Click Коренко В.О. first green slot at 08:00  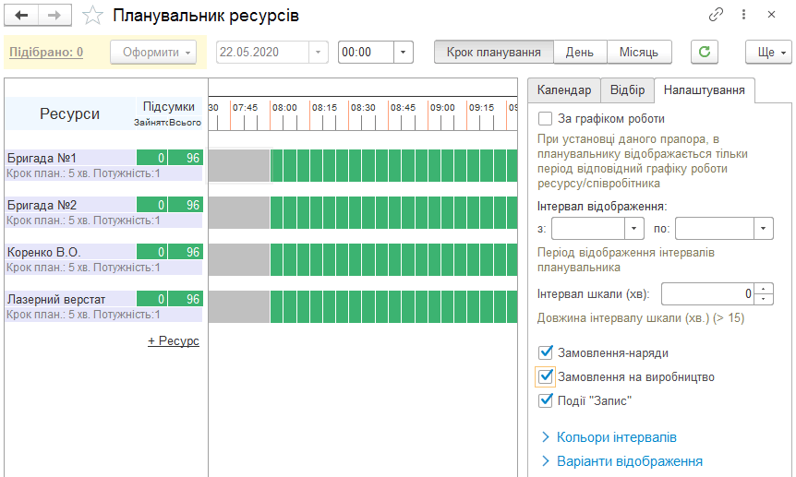[277, 260]
